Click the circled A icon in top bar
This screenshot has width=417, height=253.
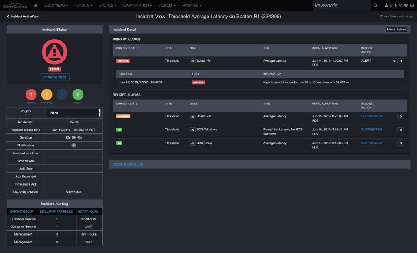tap(391, 5)
